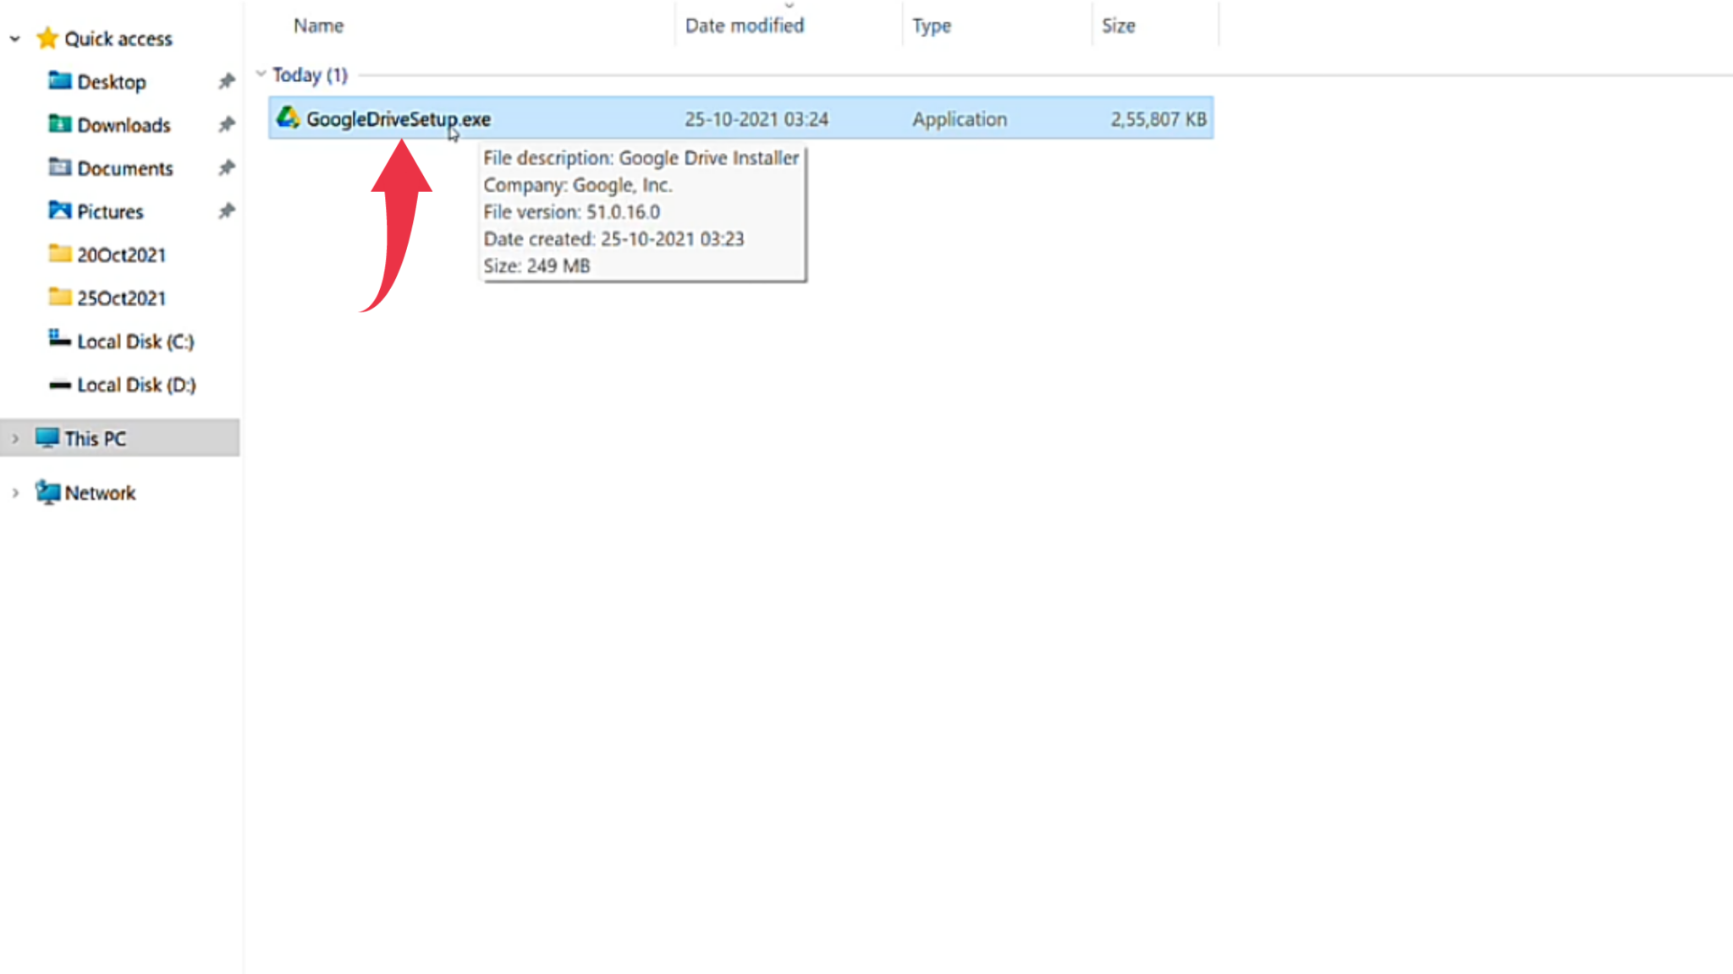Click the pin icon beside Pictures
Viewport: 1733px width, 974px height.
tap(226, 211)
